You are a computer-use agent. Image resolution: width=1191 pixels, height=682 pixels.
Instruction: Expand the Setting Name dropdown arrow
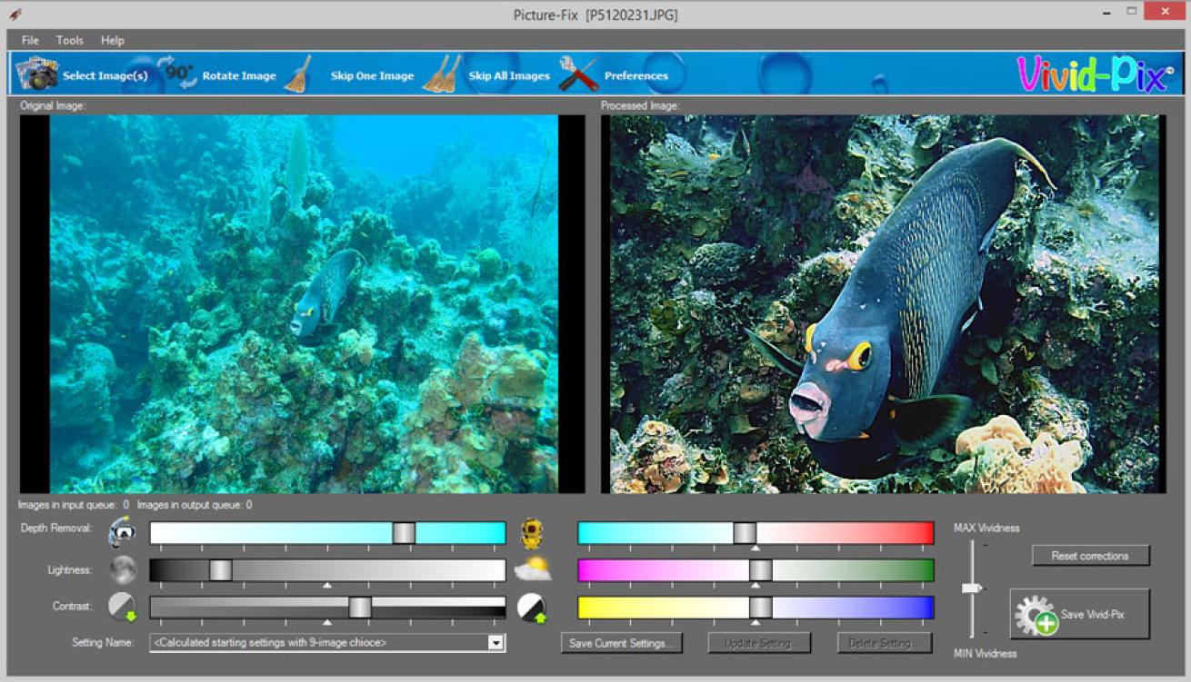pos(495,643)
